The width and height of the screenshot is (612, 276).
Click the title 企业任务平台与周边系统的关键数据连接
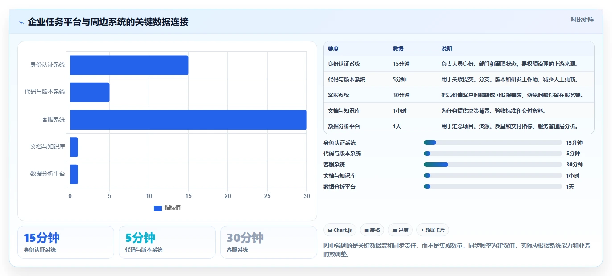tap(108, 22)
